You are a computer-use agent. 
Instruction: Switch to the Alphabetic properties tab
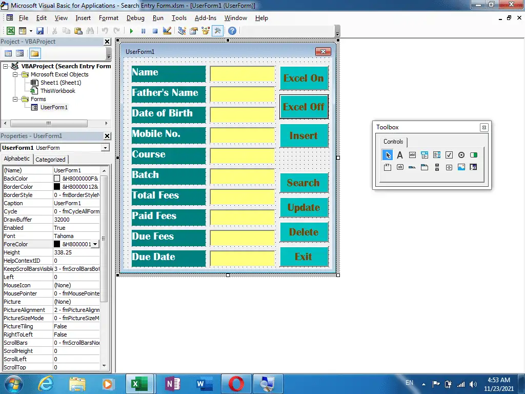coord(17,159)
